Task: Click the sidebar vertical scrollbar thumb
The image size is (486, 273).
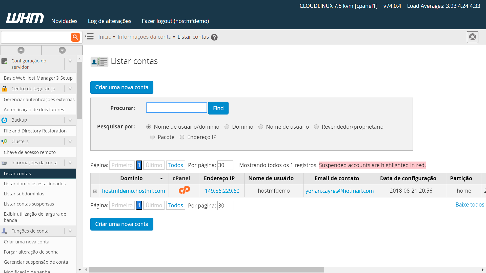Action: 79,90
